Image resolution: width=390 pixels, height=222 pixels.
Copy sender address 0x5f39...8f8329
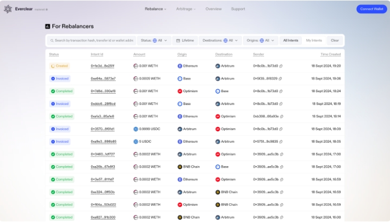280,79
